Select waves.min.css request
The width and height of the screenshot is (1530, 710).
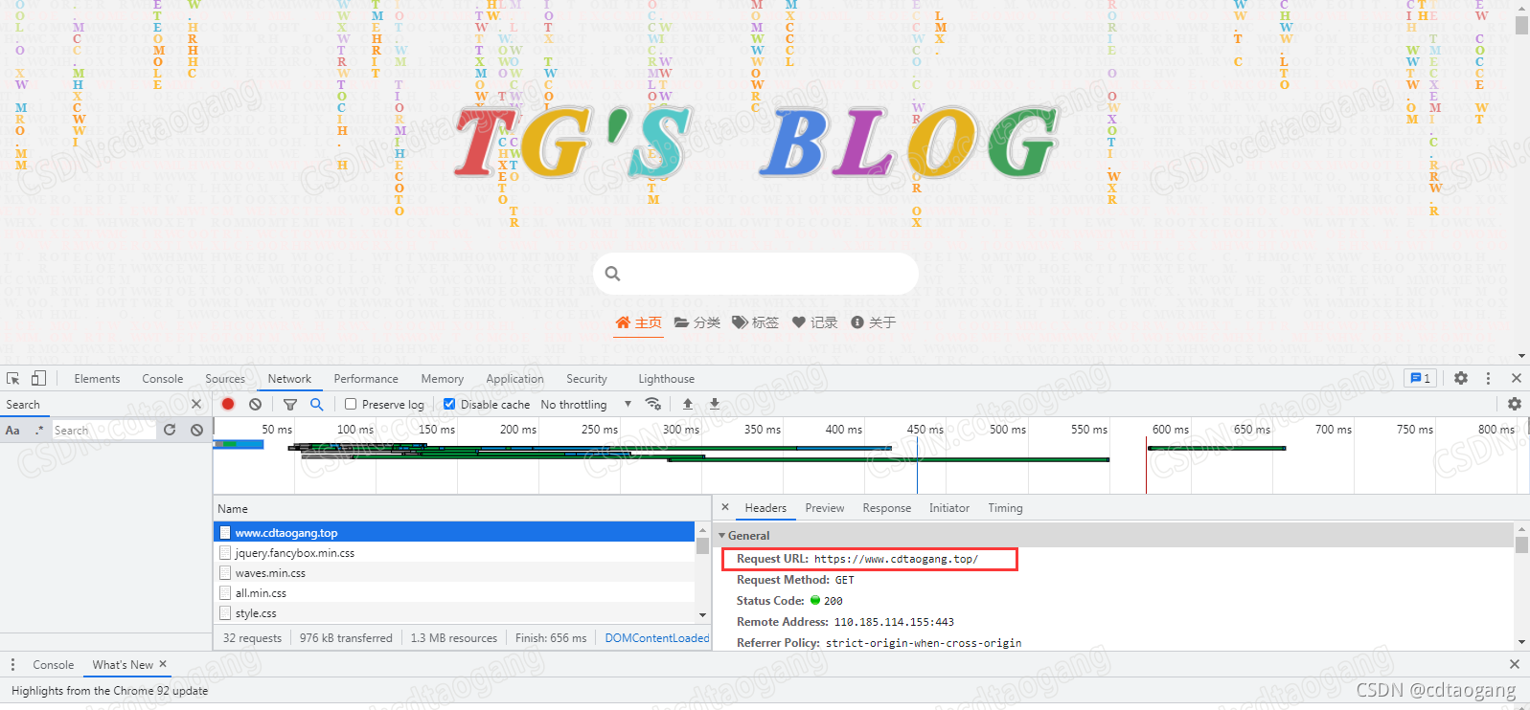point(454,572)
